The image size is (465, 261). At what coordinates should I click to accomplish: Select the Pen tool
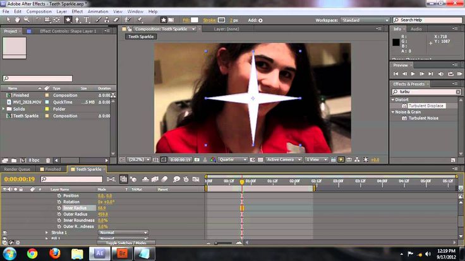[77, 20]
